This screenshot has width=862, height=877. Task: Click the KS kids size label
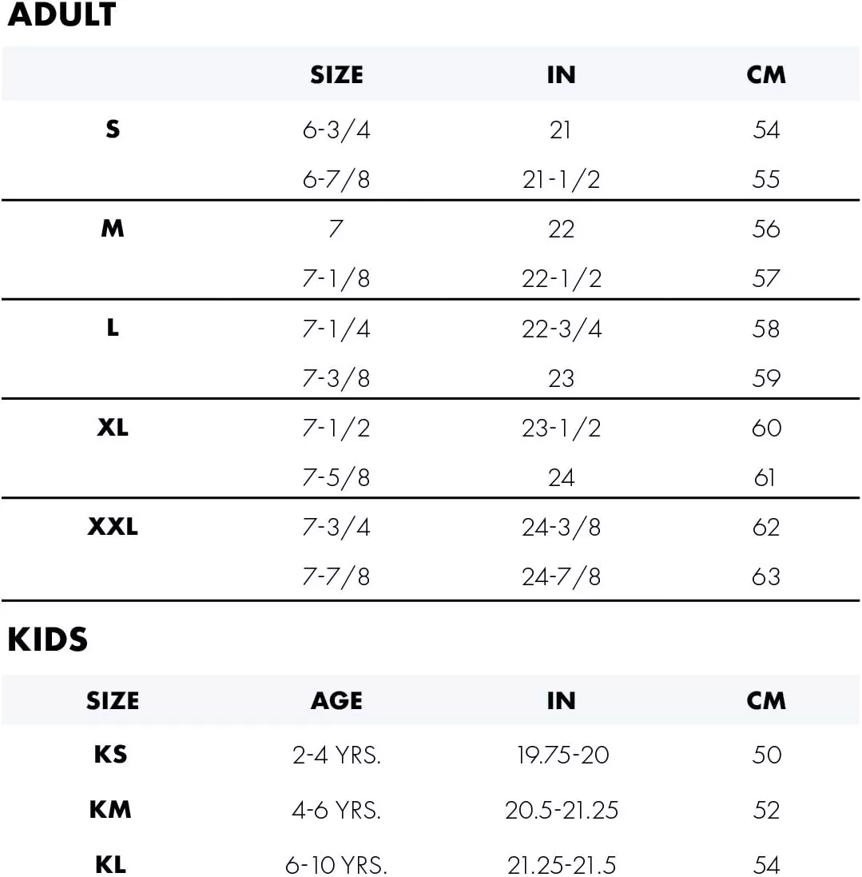pos(110,755)
